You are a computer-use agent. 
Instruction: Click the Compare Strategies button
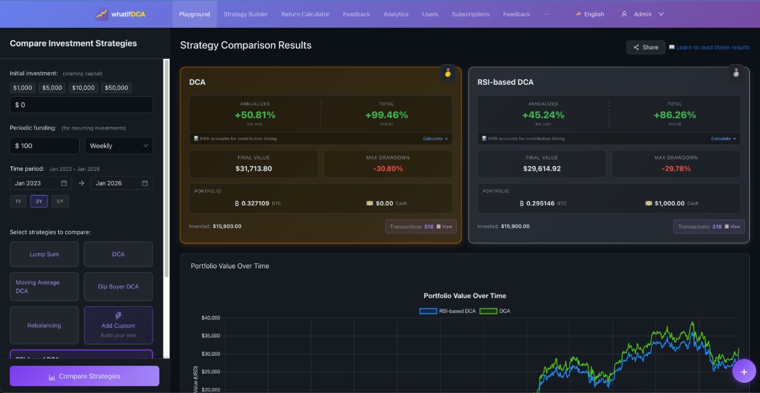tap(84, 376)
